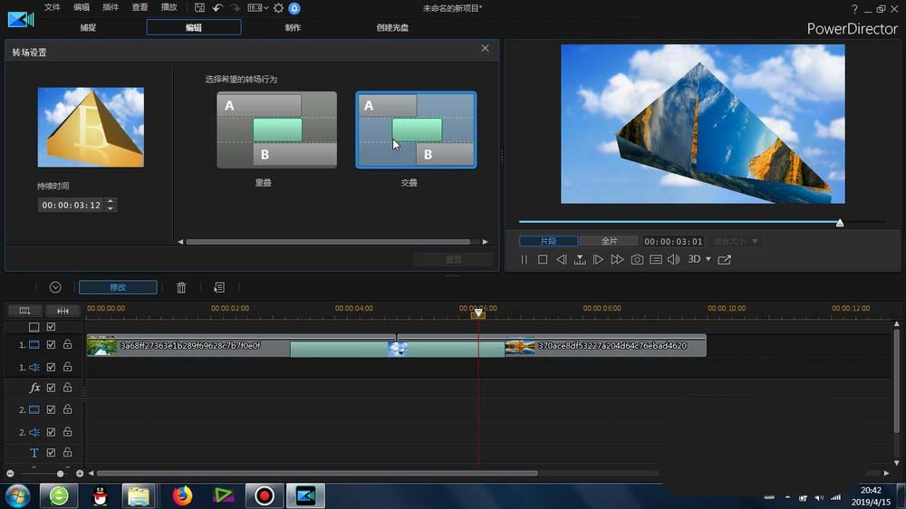
Task: Zoom in the timeline with plus
Action: [x=80, y=474]
